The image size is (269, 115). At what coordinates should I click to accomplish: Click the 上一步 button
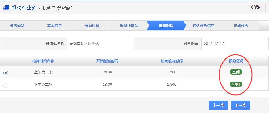click(x=218, y=105)
